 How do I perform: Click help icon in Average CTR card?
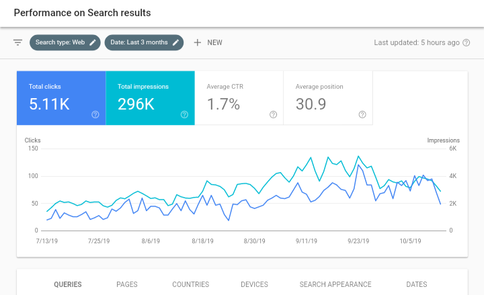pos(273,114)
